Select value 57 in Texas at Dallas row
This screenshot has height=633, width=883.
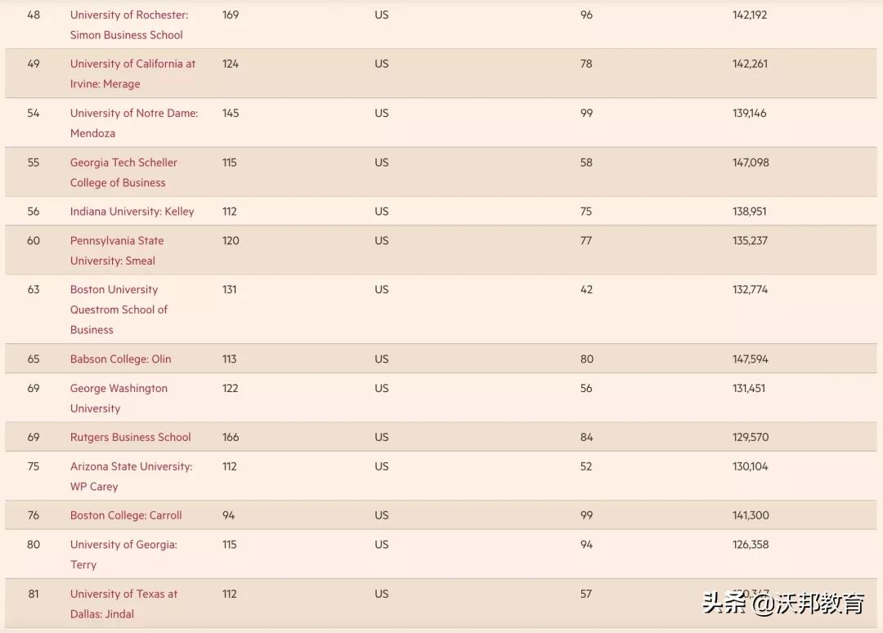586,594
